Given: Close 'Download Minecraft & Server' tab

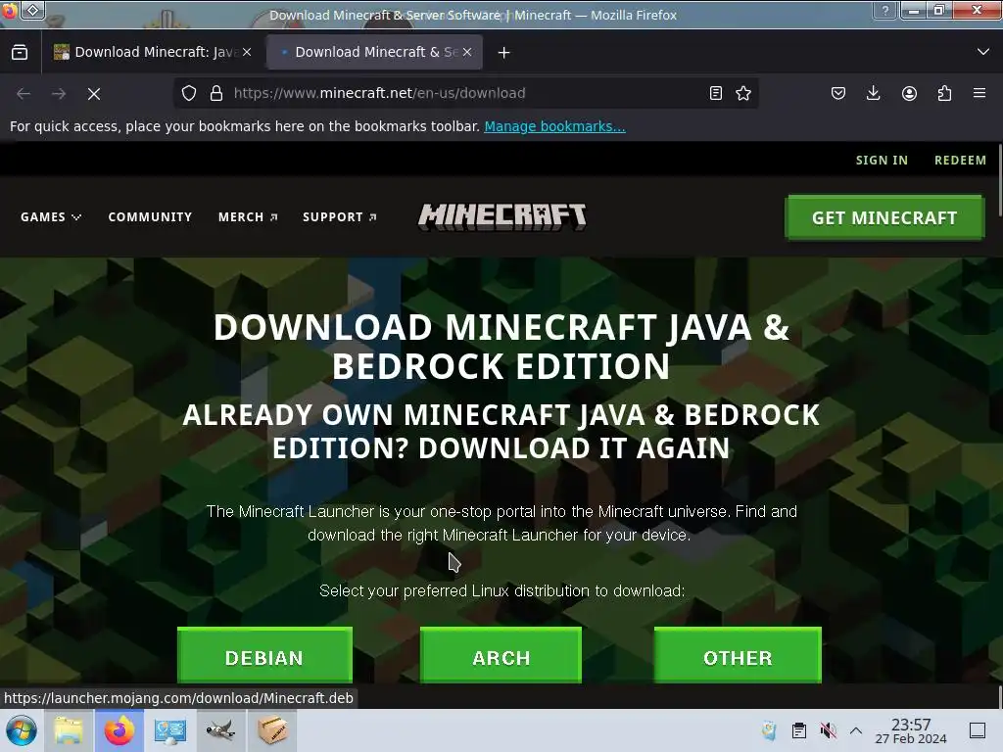Looking at the screenshot, I should [x=467, y=53].
